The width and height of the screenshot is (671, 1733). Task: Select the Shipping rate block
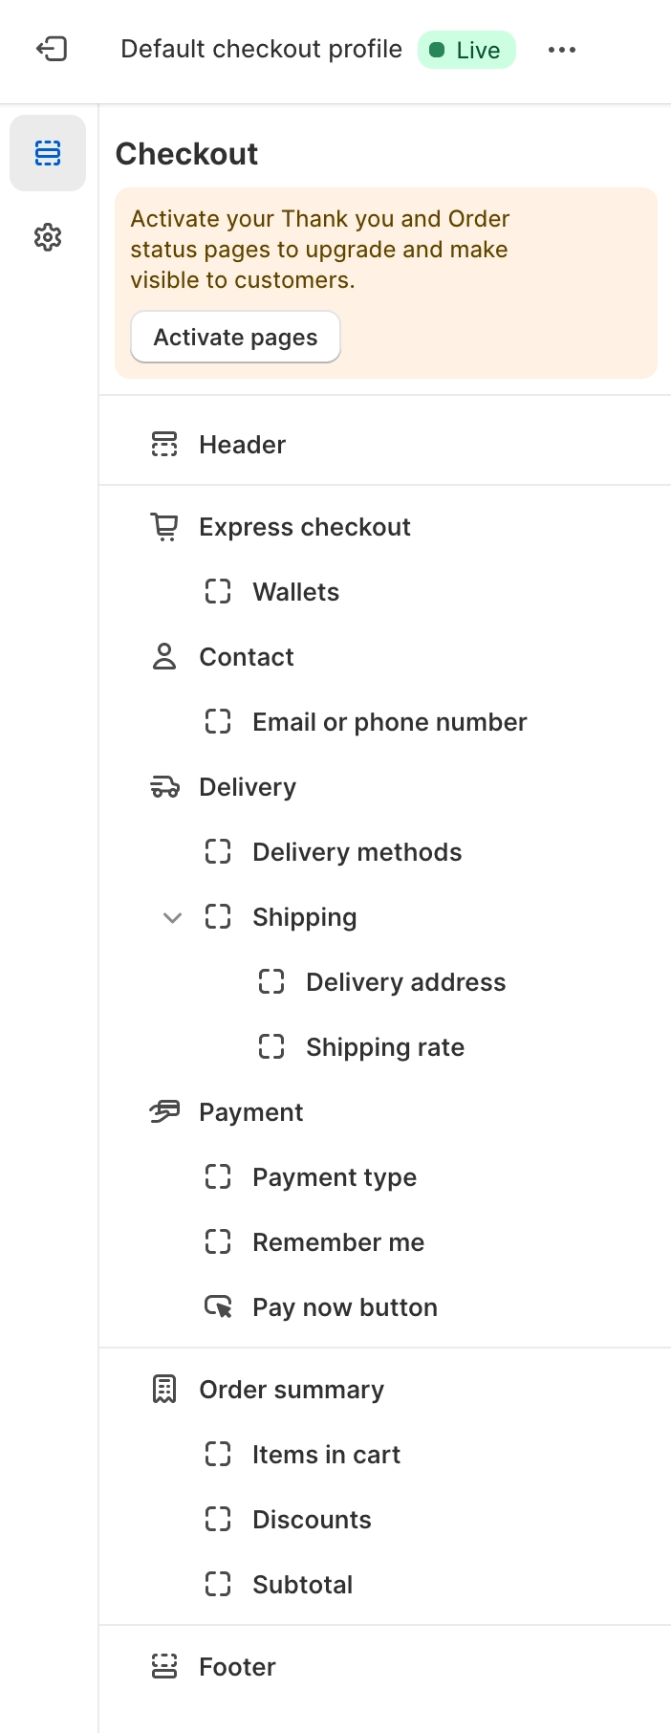(x=385, y=1046)
